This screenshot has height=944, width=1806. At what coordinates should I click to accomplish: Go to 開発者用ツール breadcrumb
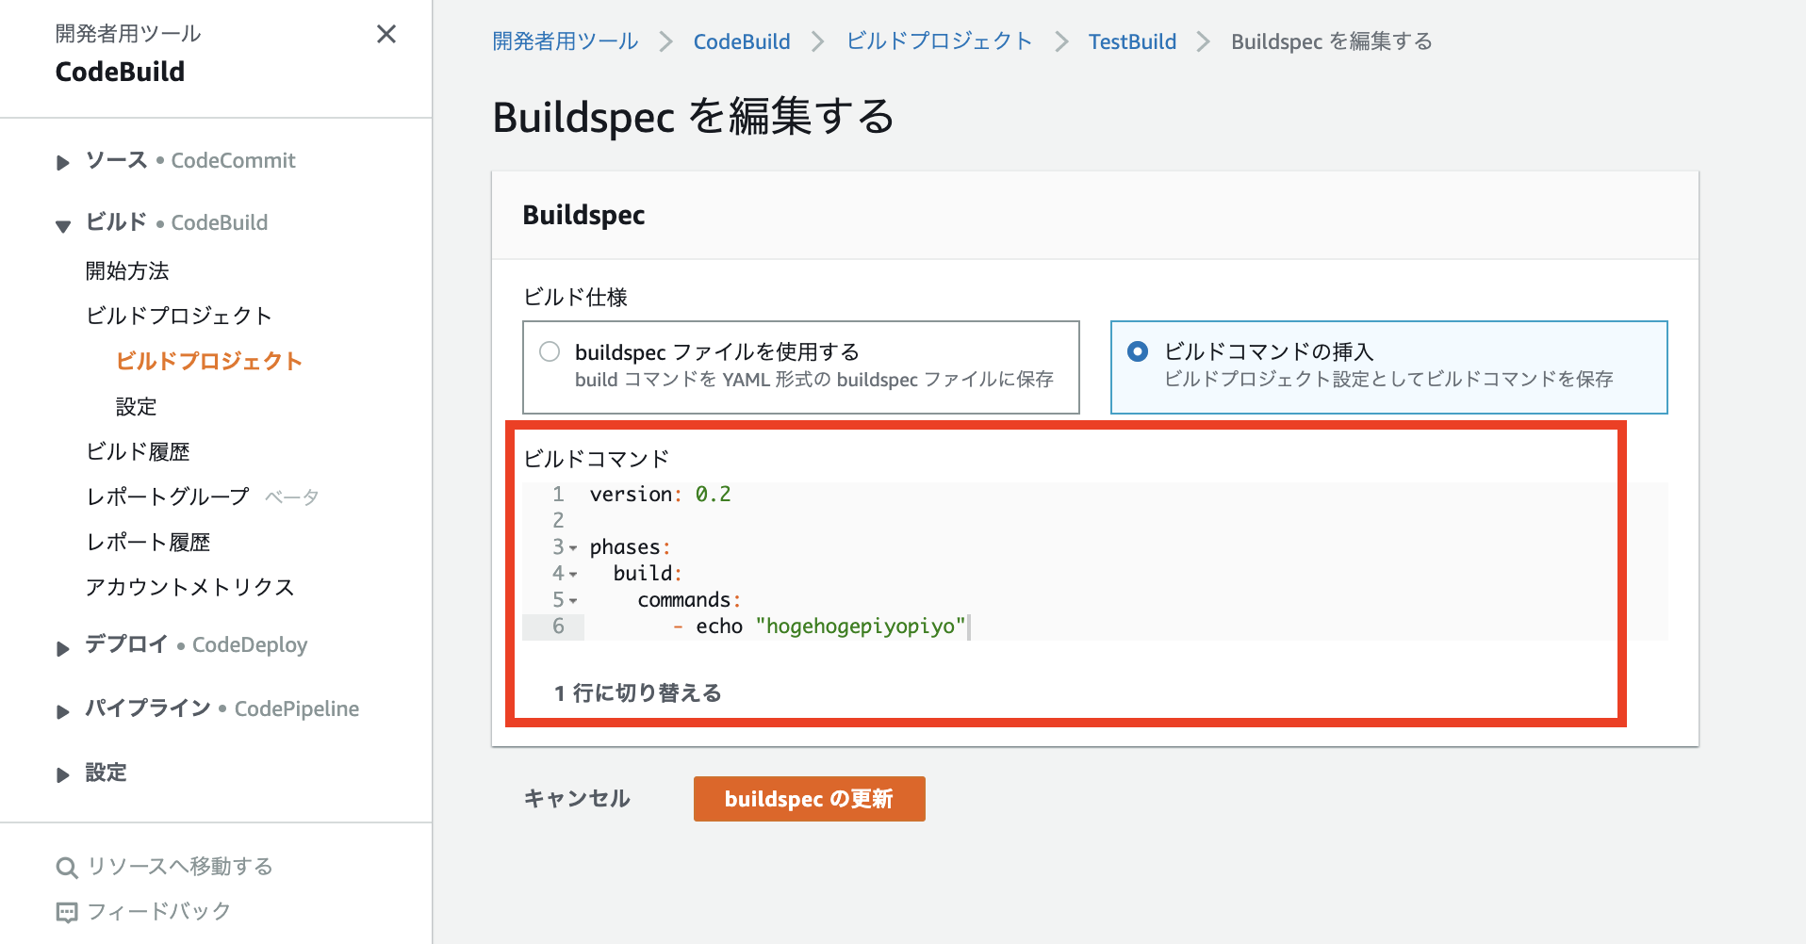pos(566,41)
